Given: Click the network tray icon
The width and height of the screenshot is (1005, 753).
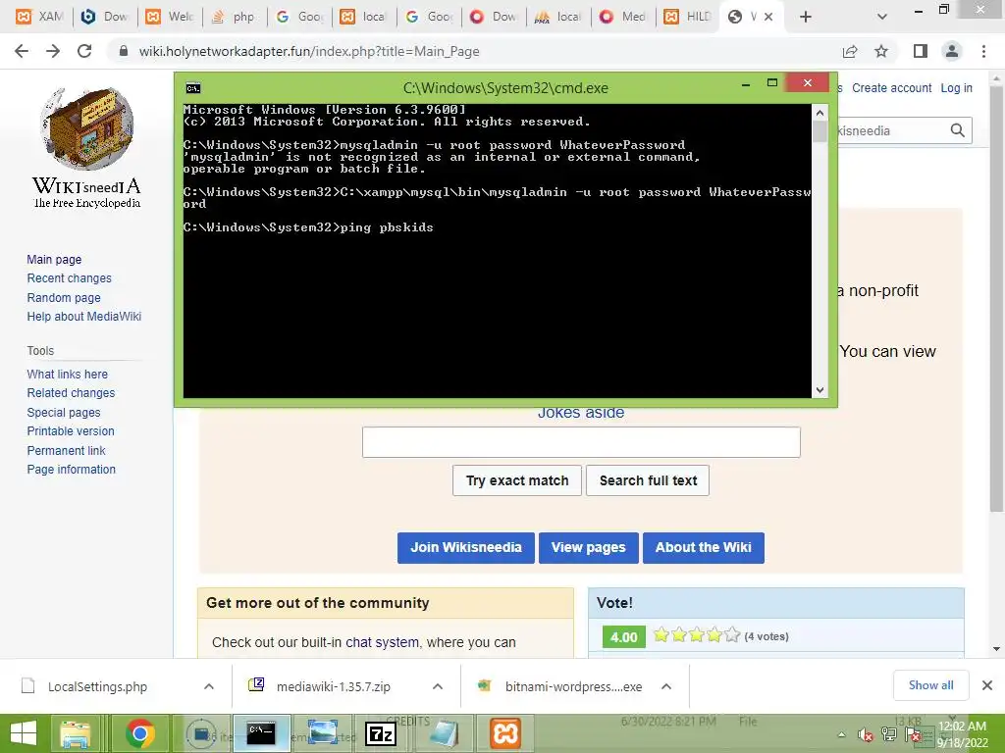Looking at the screenshot, I should 889,735.
